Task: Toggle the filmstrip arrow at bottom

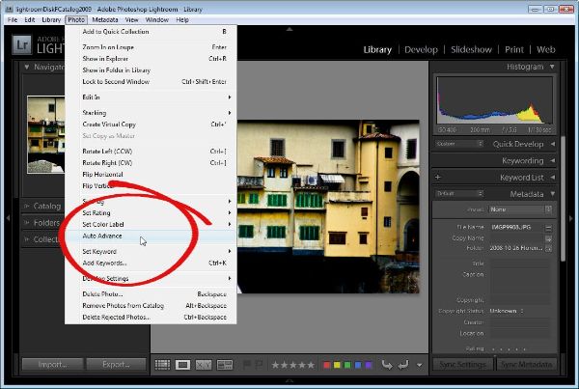Action: click(x=289, y=380)
